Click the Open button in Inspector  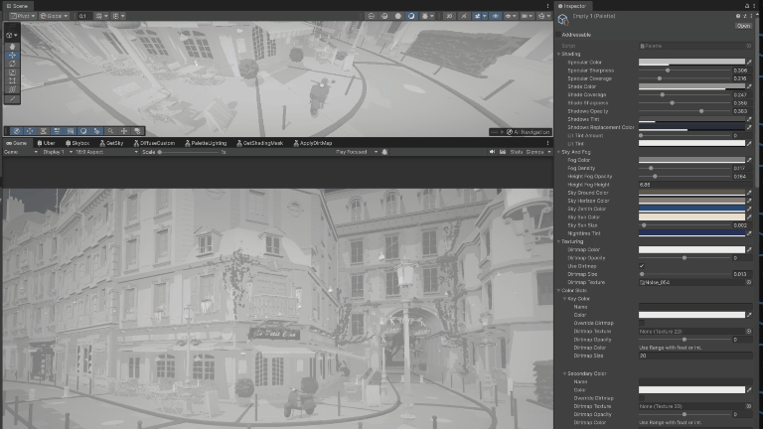pyautogui.click(x=743, y=26)
